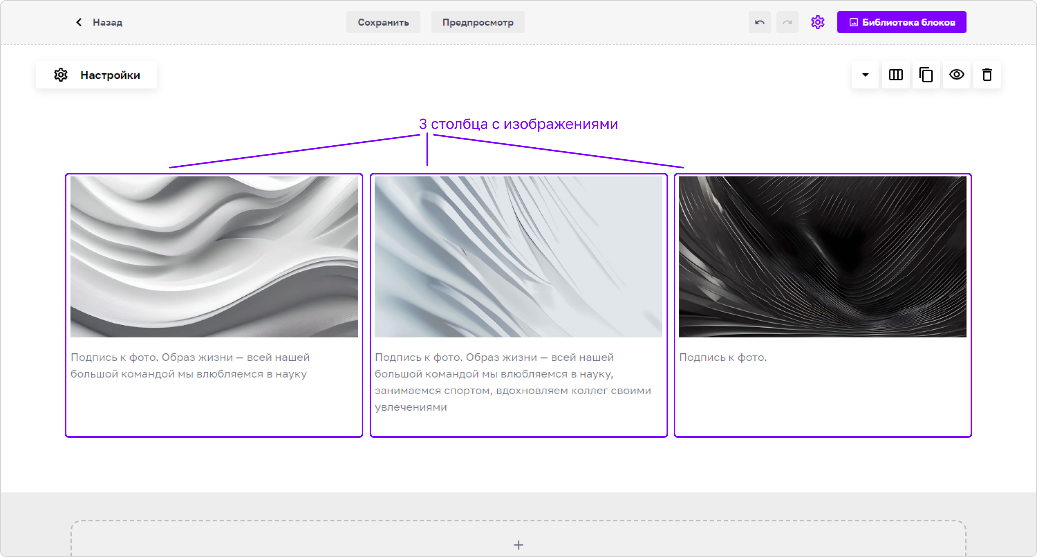The image size is (1037, 557).
Task: Redo the undone action
Action: click(787, 22)
